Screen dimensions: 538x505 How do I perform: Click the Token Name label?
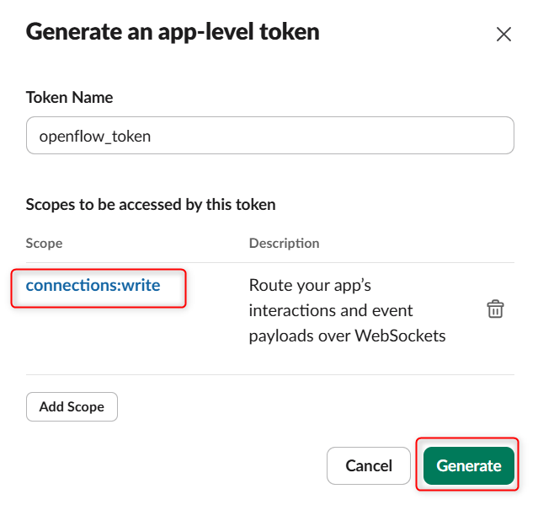coord(69,97)
